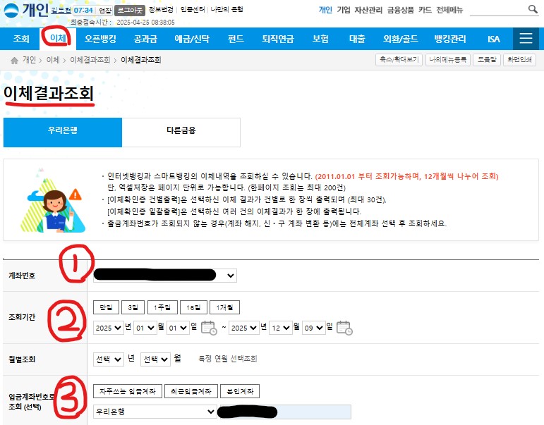Open the ISA menu
Viewport: 544px width, 425px height.
coord(494,39)
